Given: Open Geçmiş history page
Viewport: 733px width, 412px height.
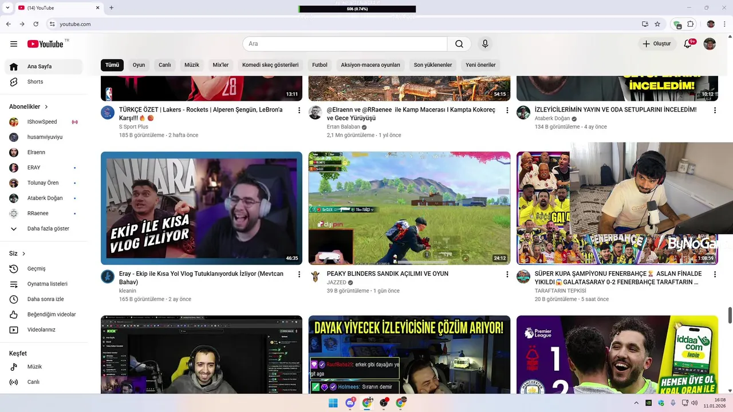Looking at the screenshot, I should pos(44,269).
